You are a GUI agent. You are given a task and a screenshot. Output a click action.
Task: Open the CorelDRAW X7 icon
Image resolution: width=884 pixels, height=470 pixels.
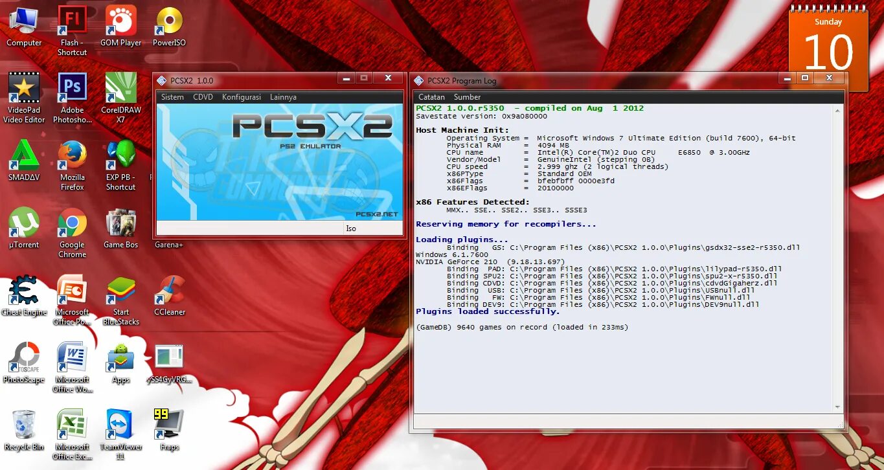tap(120, 88)
